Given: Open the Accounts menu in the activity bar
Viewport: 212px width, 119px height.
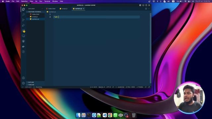Looking at the screenshot, I should [24, 78].
